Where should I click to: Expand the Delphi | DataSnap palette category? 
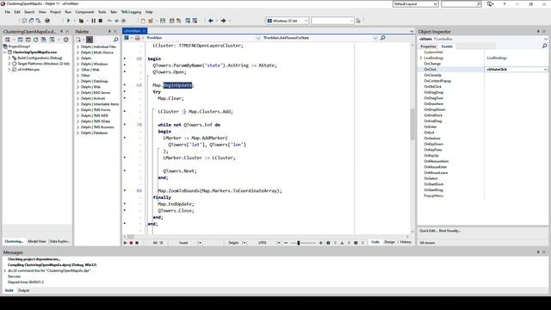[78, 81]
